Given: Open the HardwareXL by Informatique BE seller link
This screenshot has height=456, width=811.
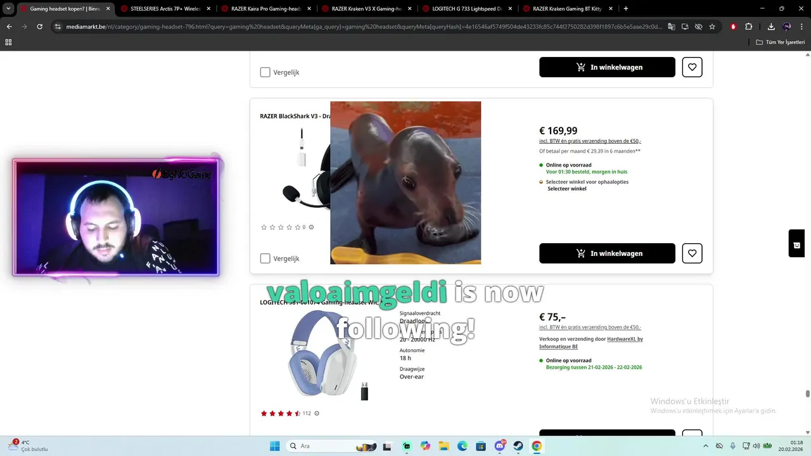Looking at the screenshot, I should pyautogui.click(x=591, y=343).
